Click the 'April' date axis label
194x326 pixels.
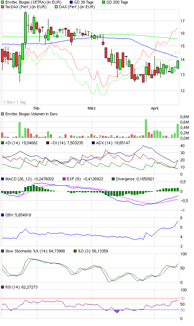pos(154,108)
